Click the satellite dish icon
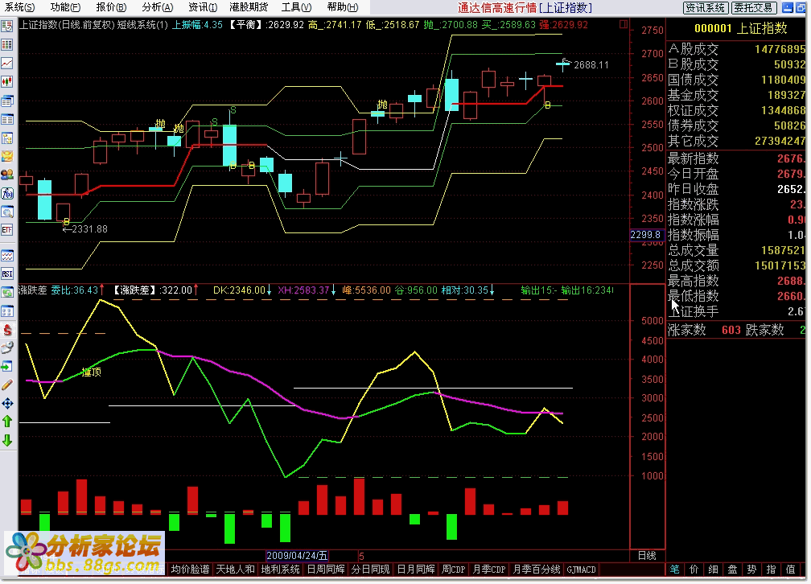The width and height of the screenshot is (811, 584). [x=7, y=348]
